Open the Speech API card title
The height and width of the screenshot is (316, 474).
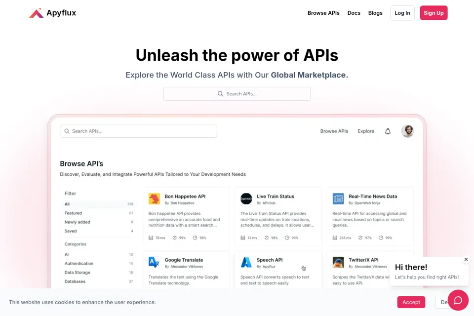270,260
